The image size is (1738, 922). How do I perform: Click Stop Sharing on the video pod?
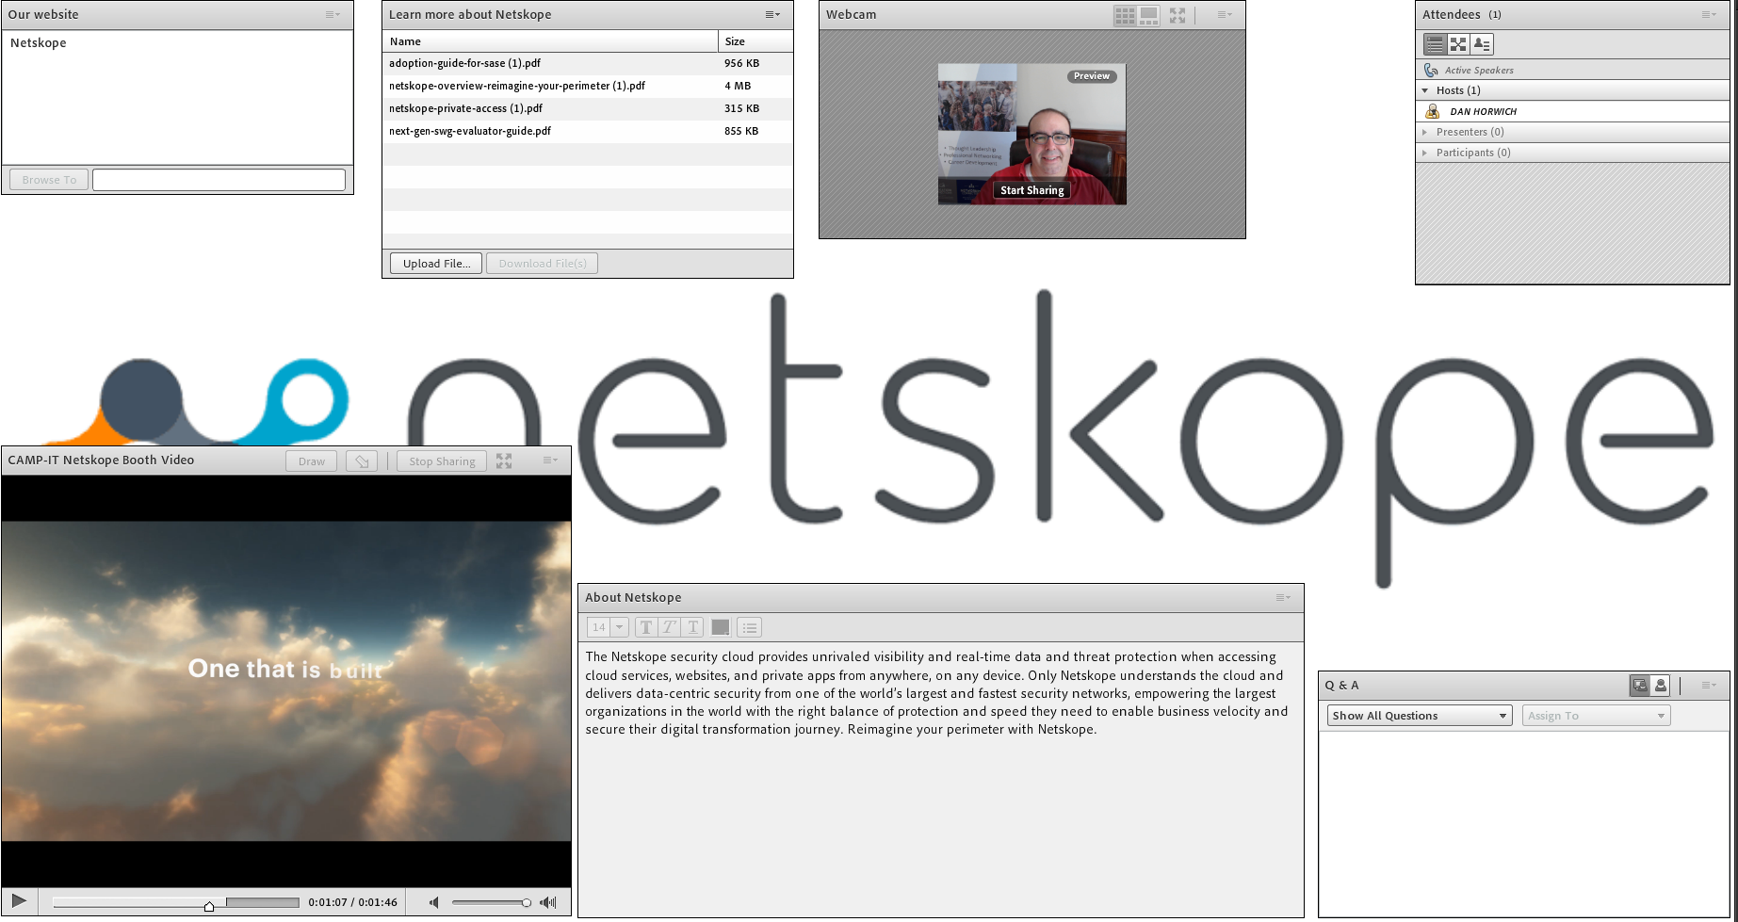(442, 461)
